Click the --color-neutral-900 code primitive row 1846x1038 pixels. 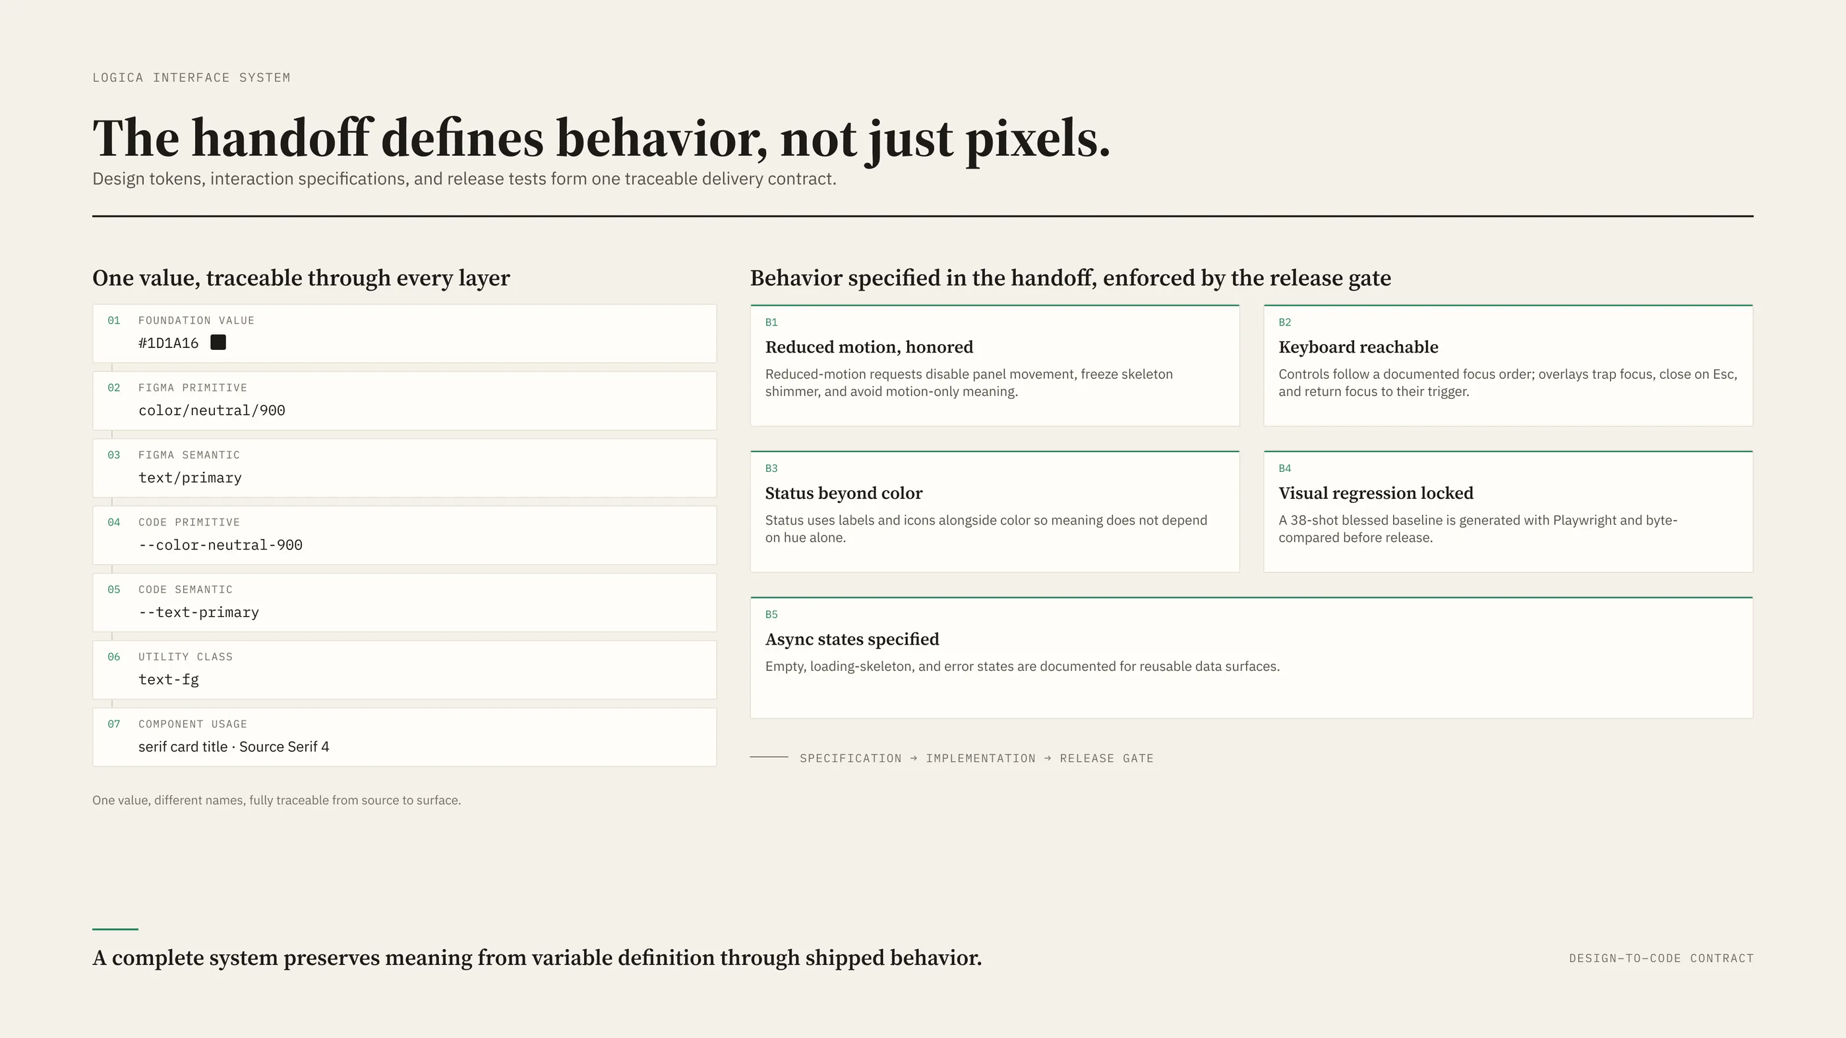point(404,536)
